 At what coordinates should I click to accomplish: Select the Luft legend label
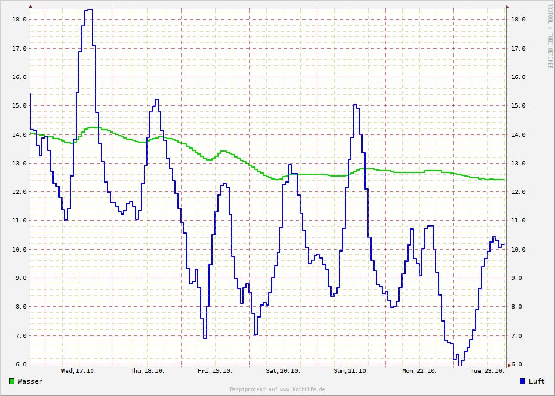point(537,381)
